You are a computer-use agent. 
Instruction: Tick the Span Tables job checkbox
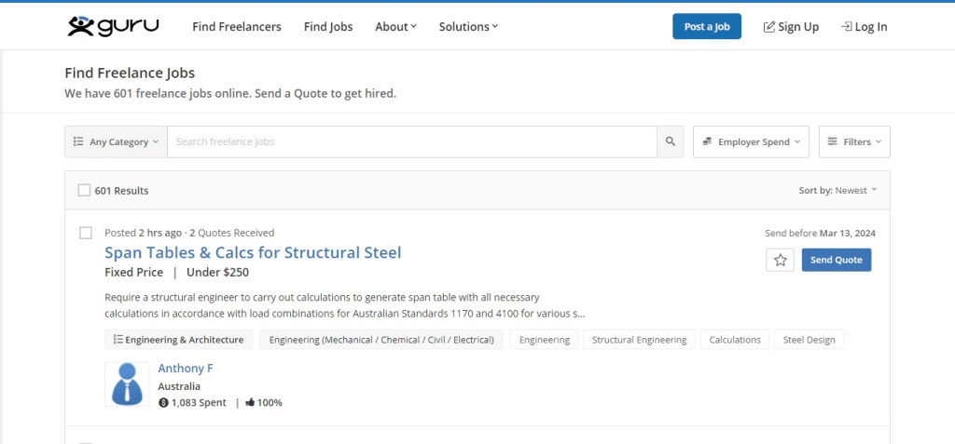86,233
